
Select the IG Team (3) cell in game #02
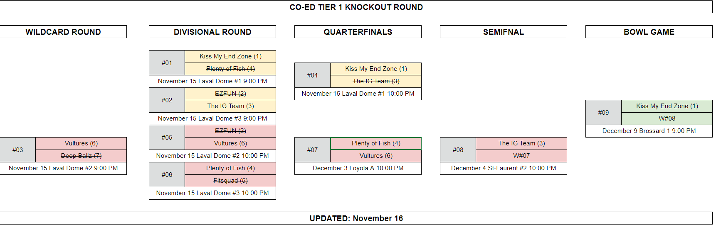tap(230, 106)
